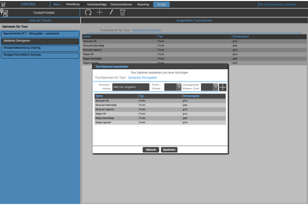The height and width of the screenshot is (205, 308).
Task: Switch to the Reporting menu item
Action: pyautogui.click(x=143, y=4)
